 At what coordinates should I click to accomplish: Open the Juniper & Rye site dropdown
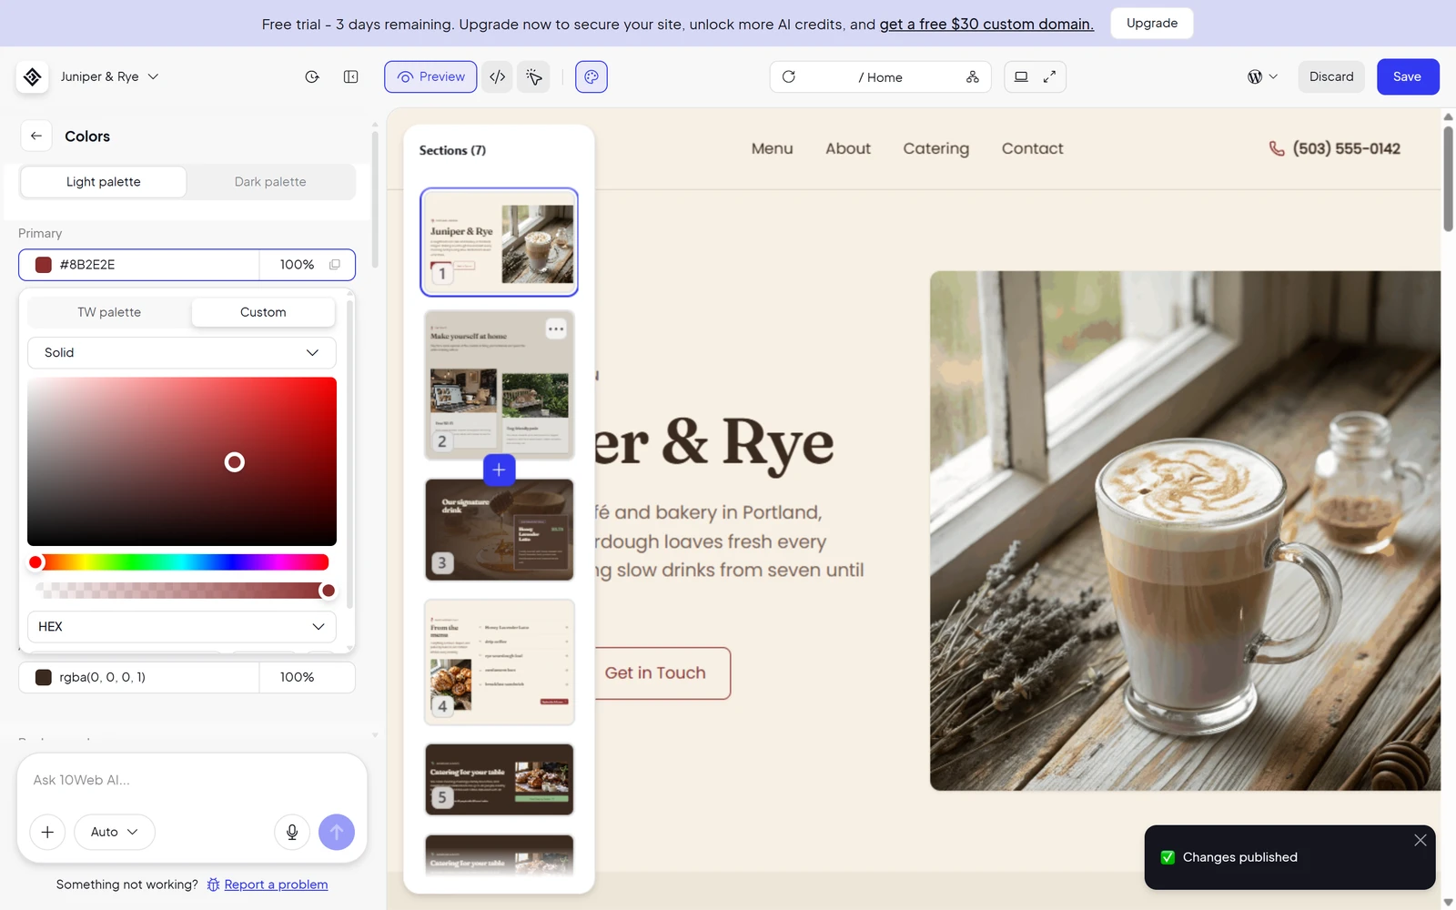109,77
